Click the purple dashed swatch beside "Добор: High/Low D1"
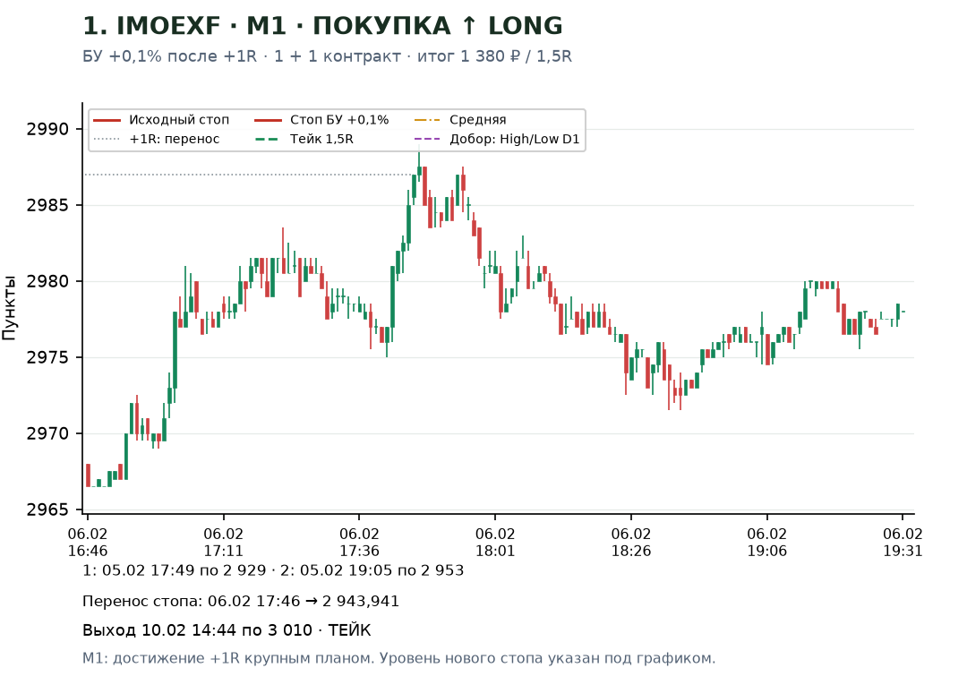 coord(427,140)
